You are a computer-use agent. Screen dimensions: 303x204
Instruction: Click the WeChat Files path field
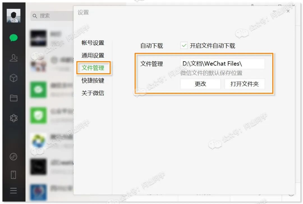tap(222, 64)
